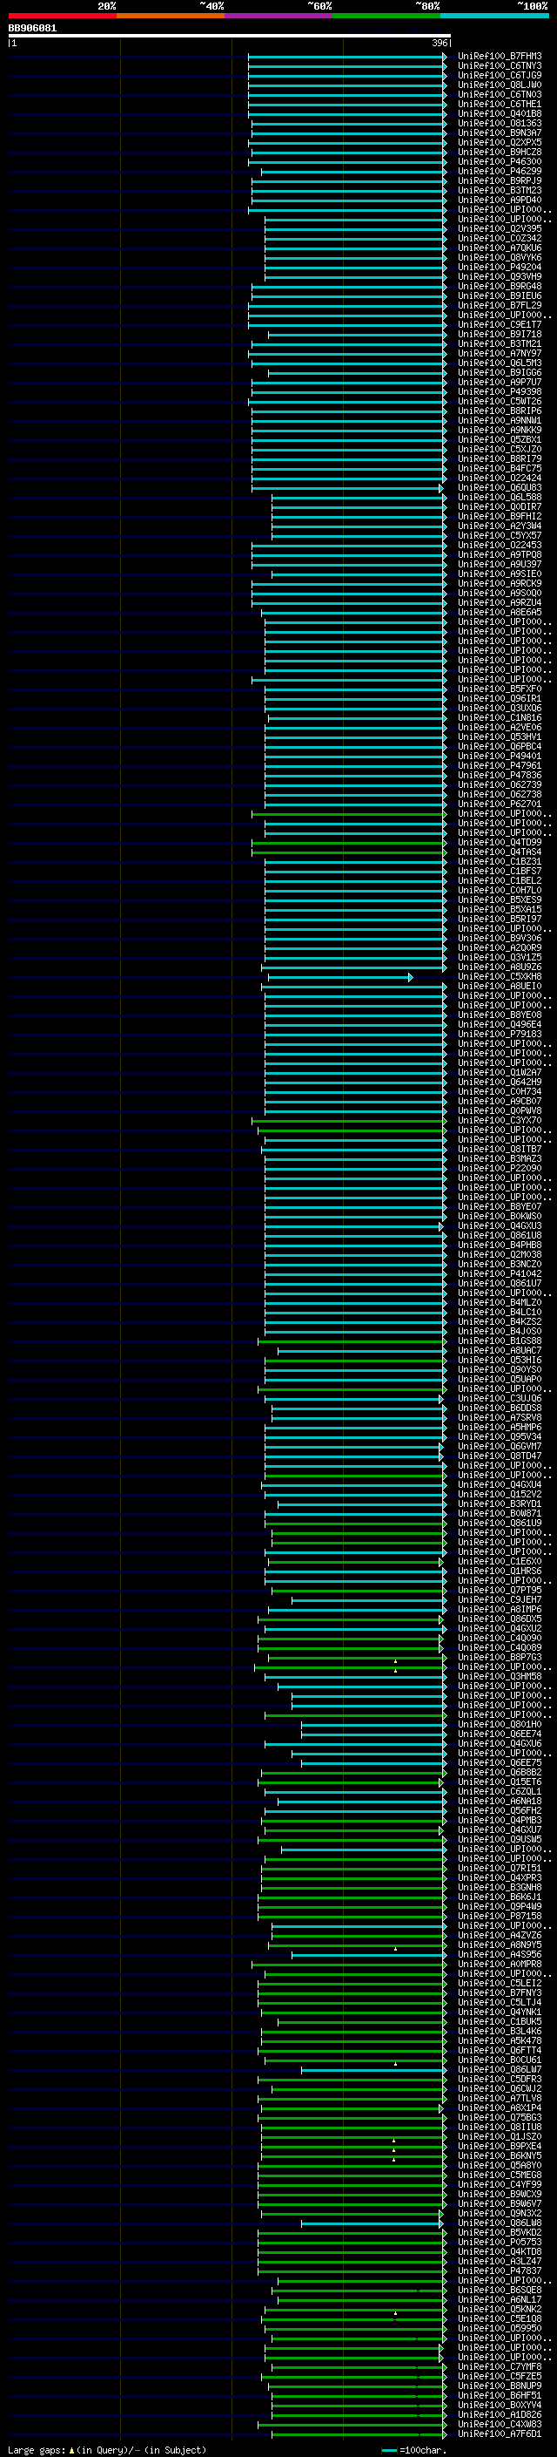Select the UniRef100_C1BZ31 label
This screenshot has height=2457, width=557.
pyautogui.click(x=500, y=861)
